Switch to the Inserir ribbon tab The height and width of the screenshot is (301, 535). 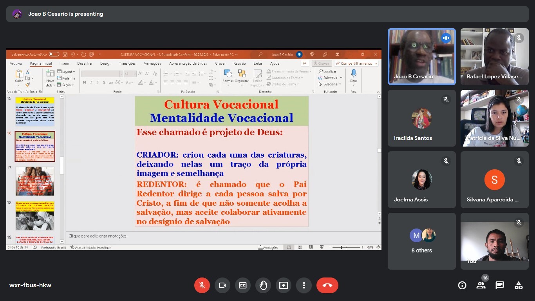tap(65, 63)
